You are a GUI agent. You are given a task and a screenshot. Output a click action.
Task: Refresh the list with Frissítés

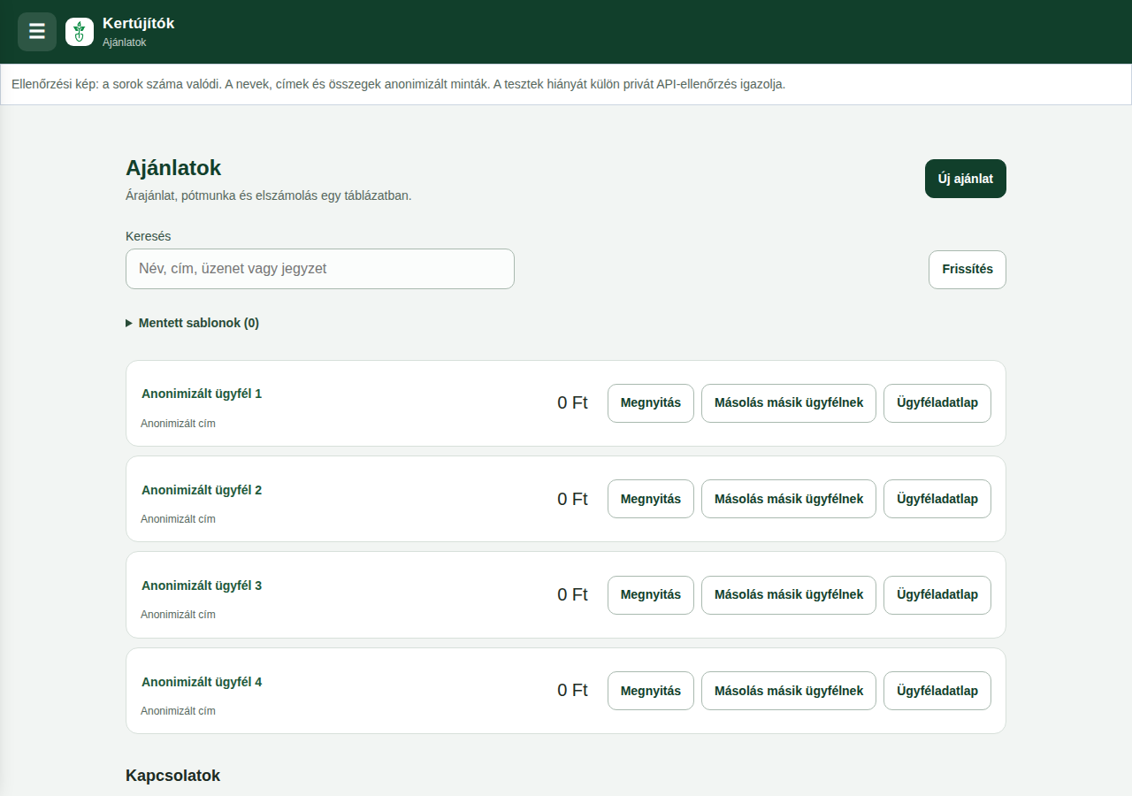point(968,269)
